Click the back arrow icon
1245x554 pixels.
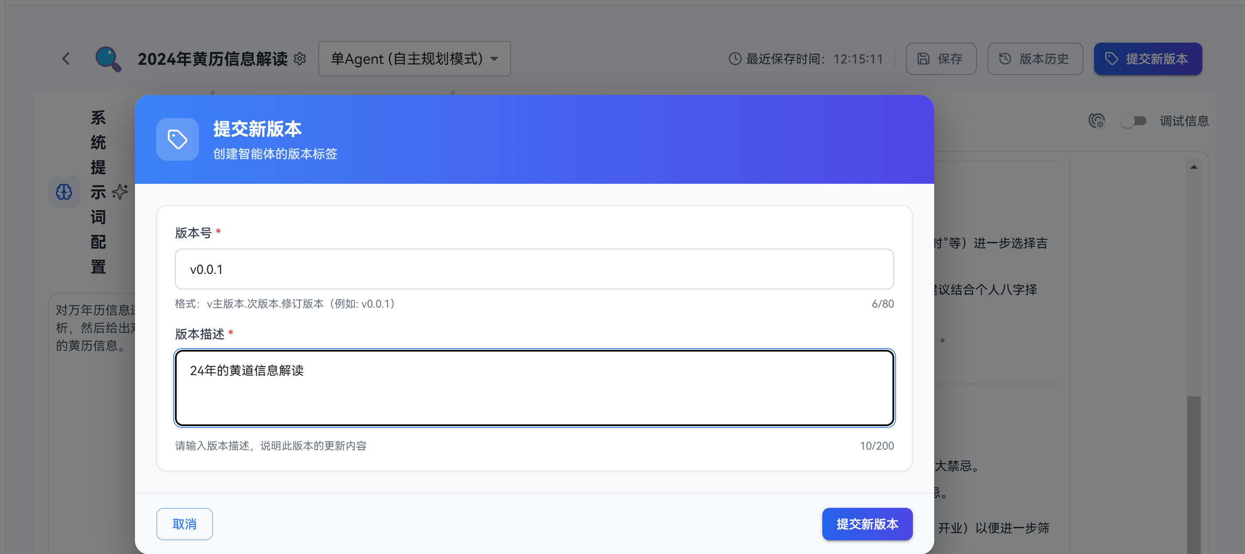click(66, 59)
